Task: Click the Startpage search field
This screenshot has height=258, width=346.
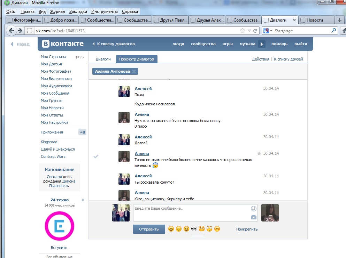Action: 302,31
